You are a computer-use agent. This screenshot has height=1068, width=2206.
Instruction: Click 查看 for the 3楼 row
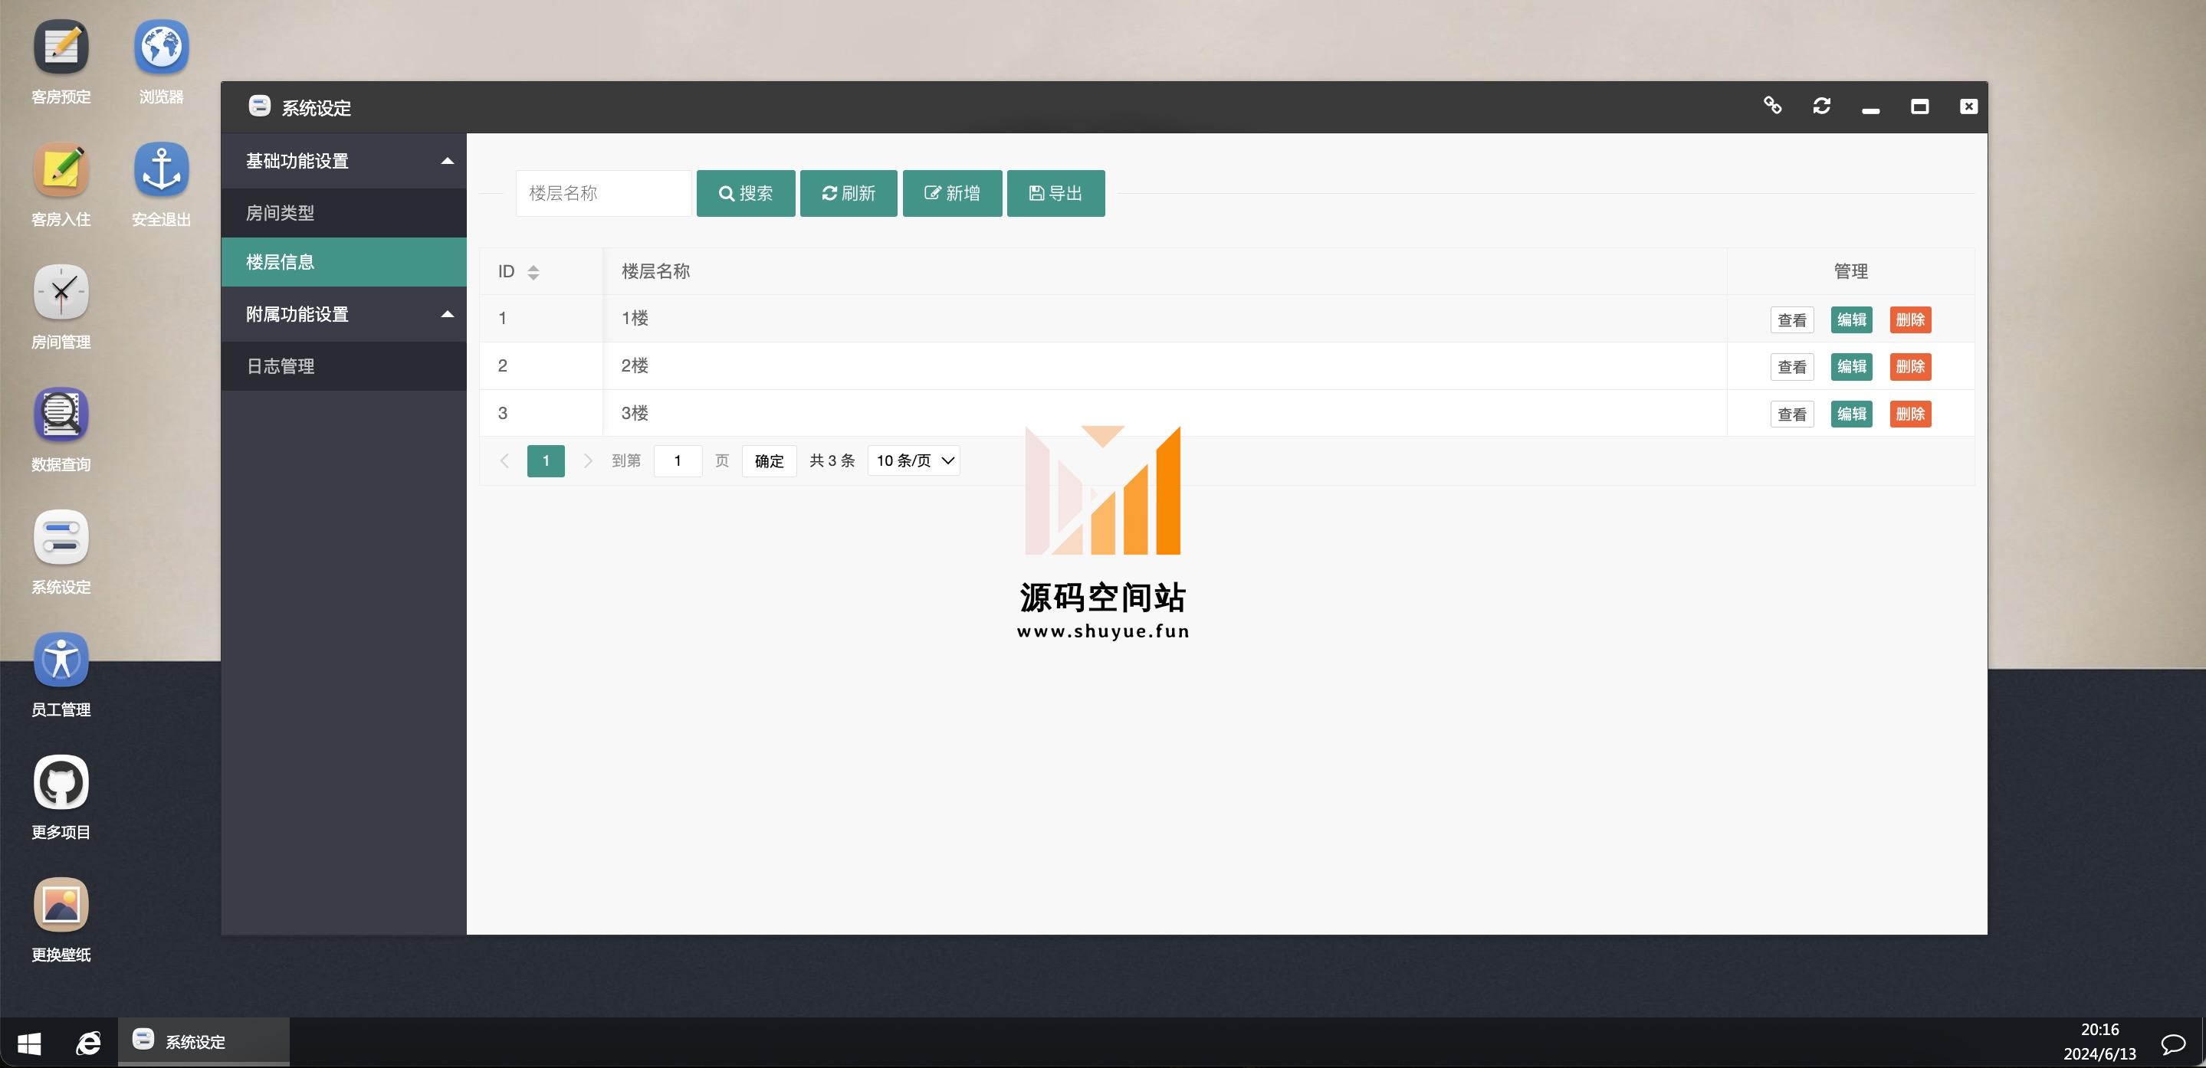click(x=1791, y=414)
